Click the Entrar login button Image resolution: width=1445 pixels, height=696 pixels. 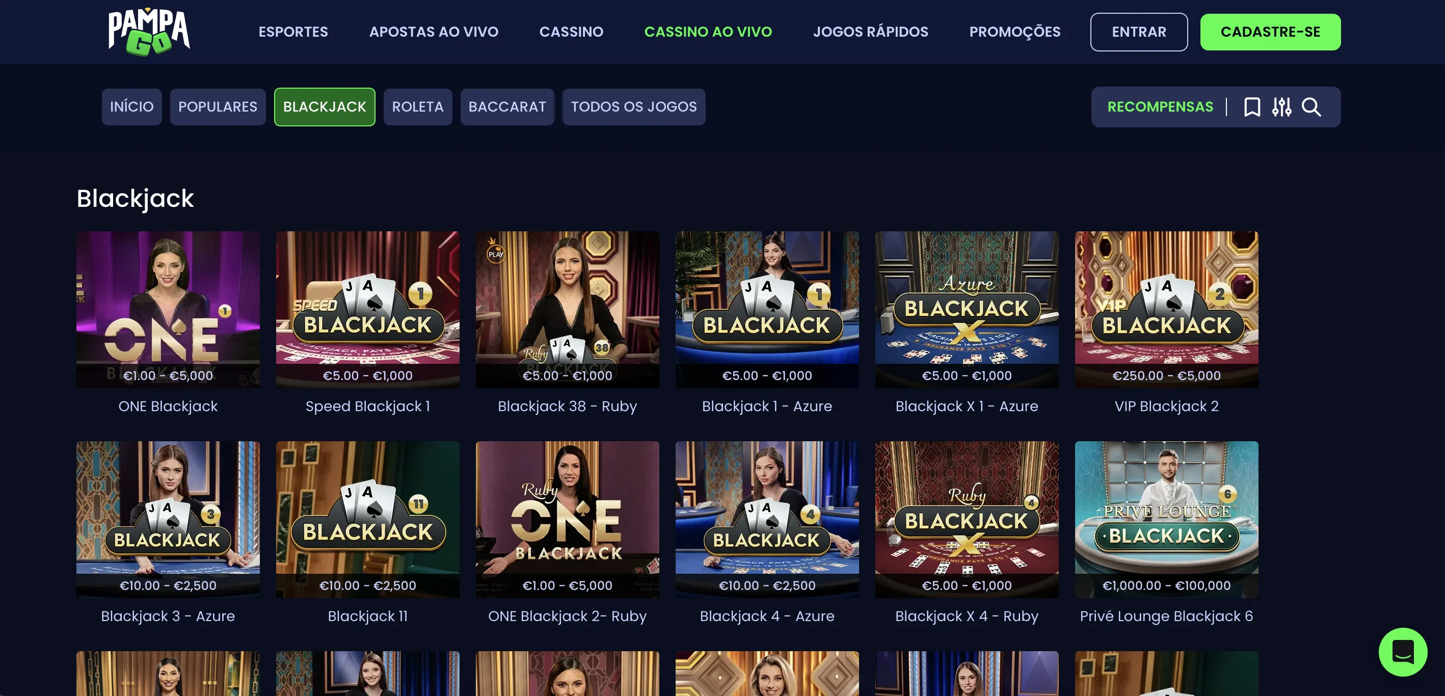[x=1139, y=32]
